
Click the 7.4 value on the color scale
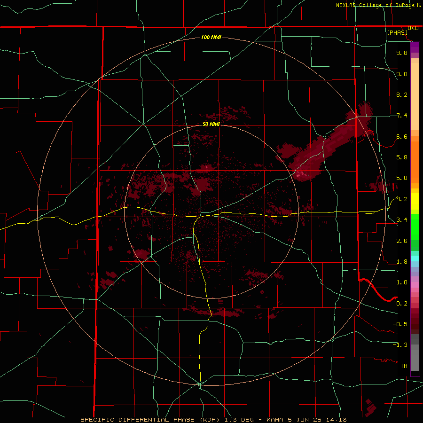click(402, 116)
